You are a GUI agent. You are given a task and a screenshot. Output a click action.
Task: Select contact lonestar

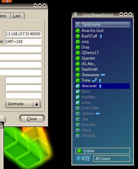[88, 125]
